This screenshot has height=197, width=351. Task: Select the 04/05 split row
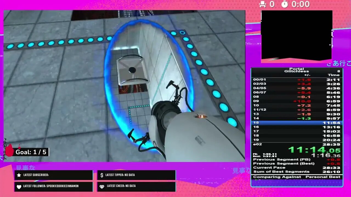[x=297, y=88]
